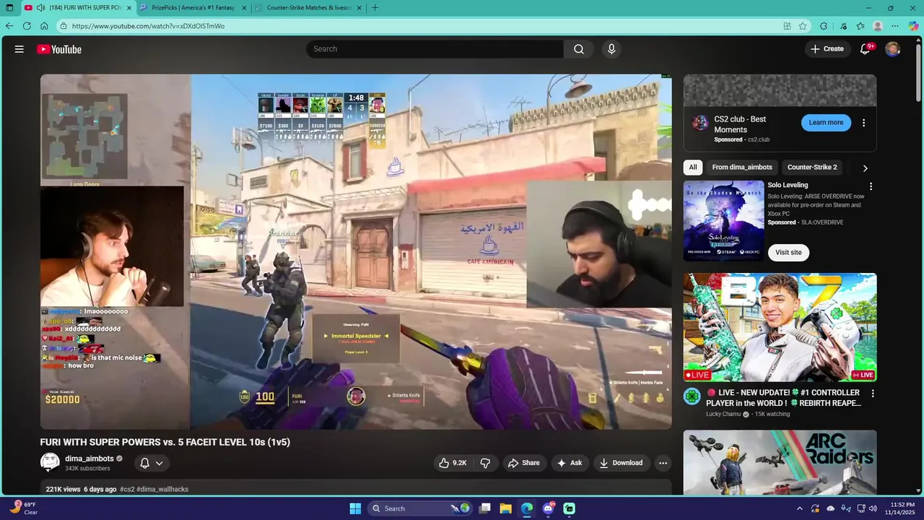
Task: Select the FURI WITH SUPER POWERS tab
Action: click(x=76, y=8)
